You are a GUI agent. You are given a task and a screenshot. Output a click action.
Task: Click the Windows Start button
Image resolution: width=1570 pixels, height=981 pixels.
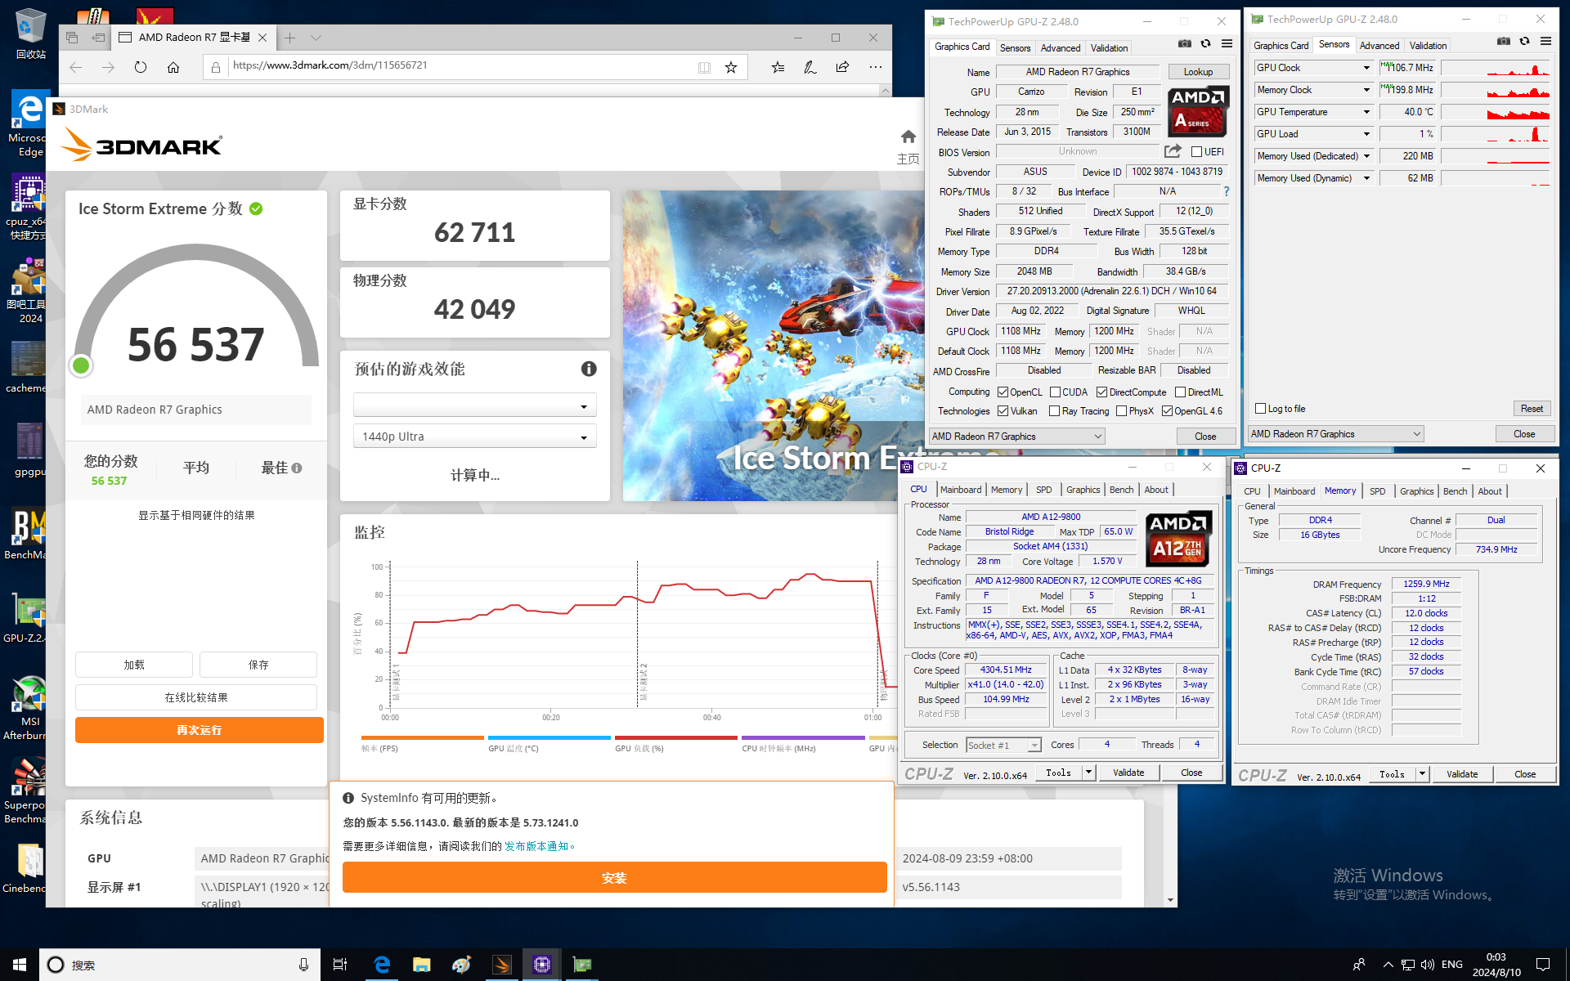[x=20, y=965]
